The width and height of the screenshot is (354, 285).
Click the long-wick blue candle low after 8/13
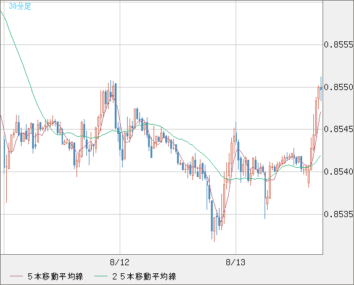tap(265, 196)
